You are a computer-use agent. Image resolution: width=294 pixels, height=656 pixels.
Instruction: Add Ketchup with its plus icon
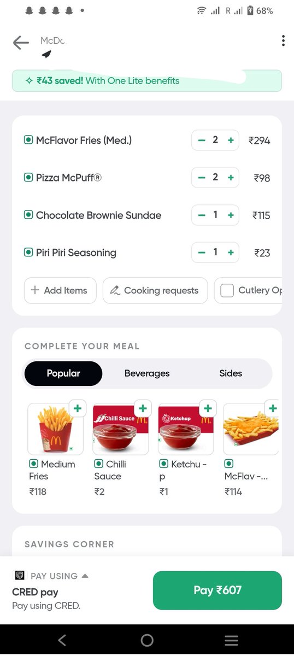pos(207,408)
